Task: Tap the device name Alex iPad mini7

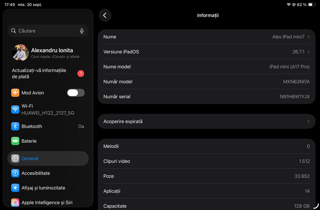Action: (288, 37)
